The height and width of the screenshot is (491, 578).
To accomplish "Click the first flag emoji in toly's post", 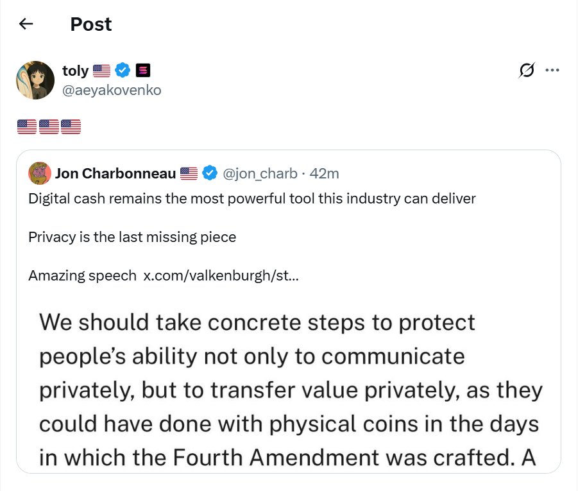I will (x=27, y=126).
